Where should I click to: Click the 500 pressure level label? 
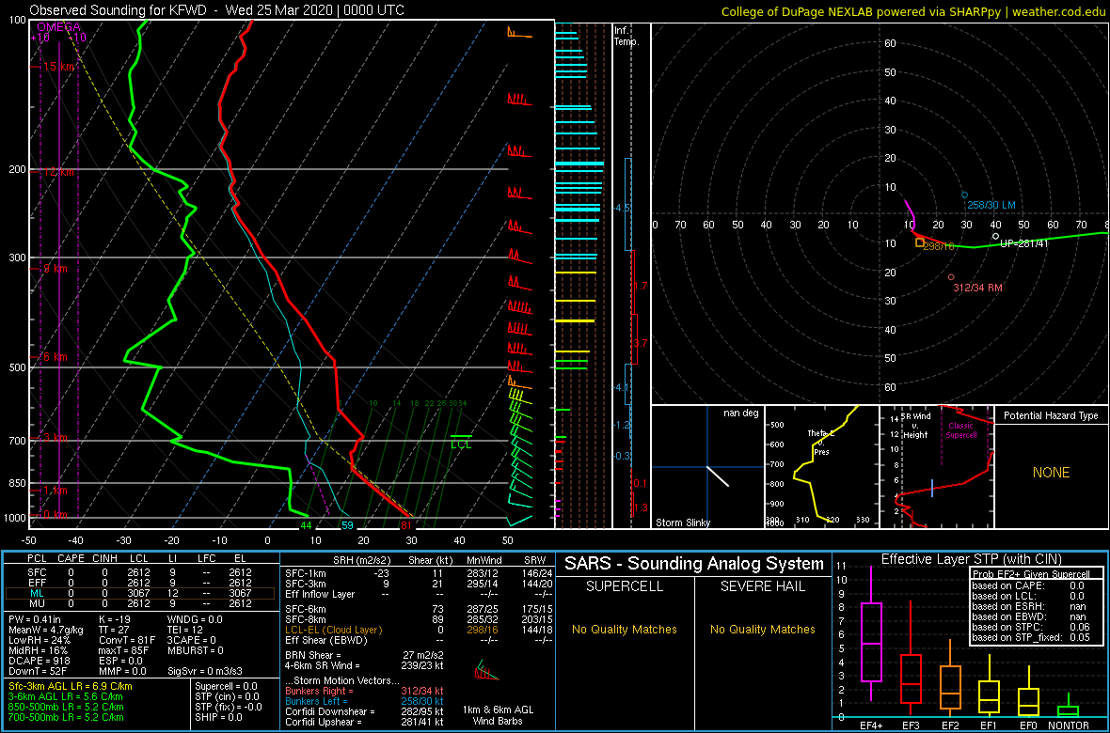click(15, 367)
